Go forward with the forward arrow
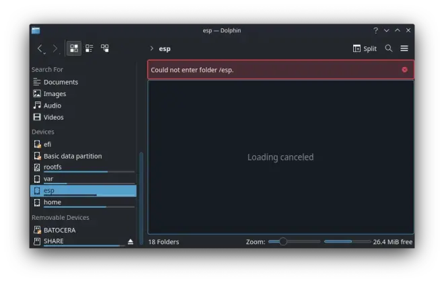Image resolution: width=444 pixels, height=283 pixels. (x=55, y=48)
